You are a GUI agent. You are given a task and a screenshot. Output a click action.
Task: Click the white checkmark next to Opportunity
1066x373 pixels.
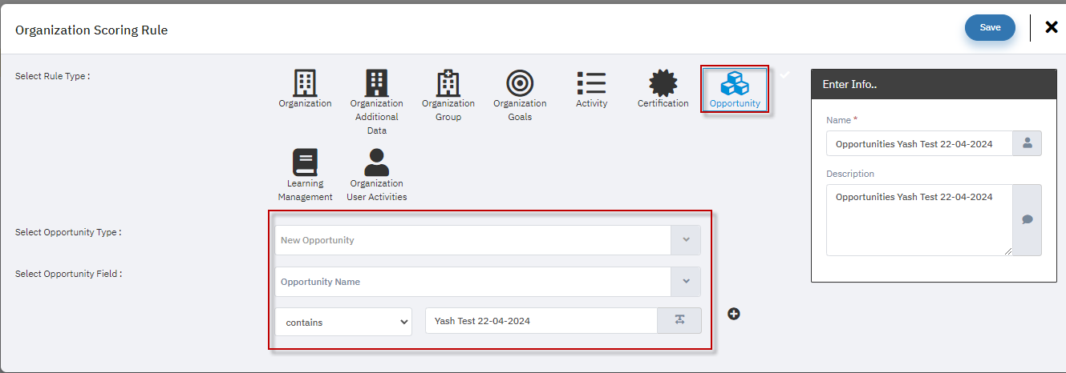point(784,74)
